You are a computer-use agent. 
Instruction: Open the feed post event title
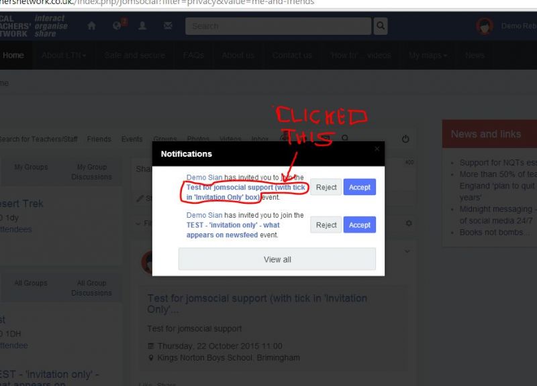pyautogui.click(x=257, y=304)
